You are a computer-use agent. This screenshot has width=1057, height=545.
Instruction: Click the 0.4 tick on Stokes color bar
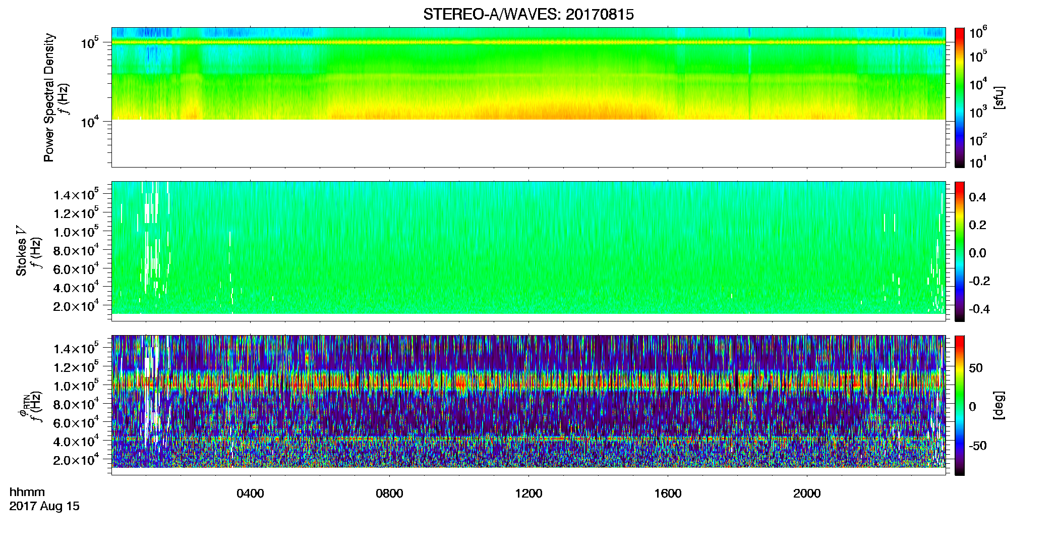click(977, 197)
